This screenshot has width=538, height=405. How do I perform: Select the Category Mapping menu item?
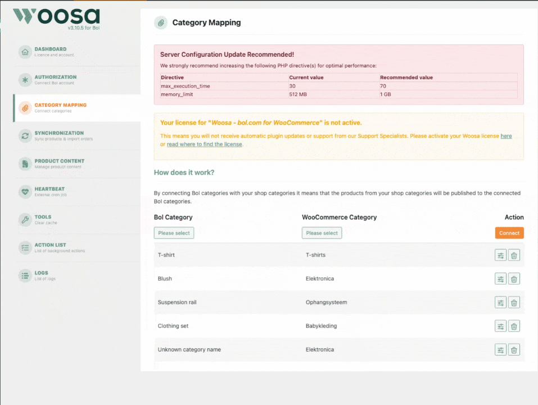(77, 108)
